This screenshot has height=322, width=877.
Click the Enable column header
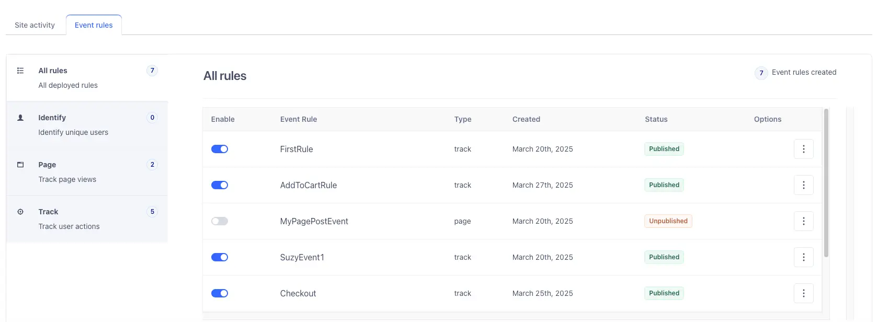click(223, 119)
